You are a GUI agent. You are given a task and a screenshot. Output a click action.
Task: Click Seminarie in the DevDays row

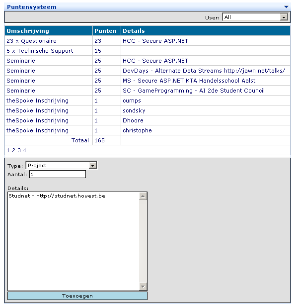[21, 71]
